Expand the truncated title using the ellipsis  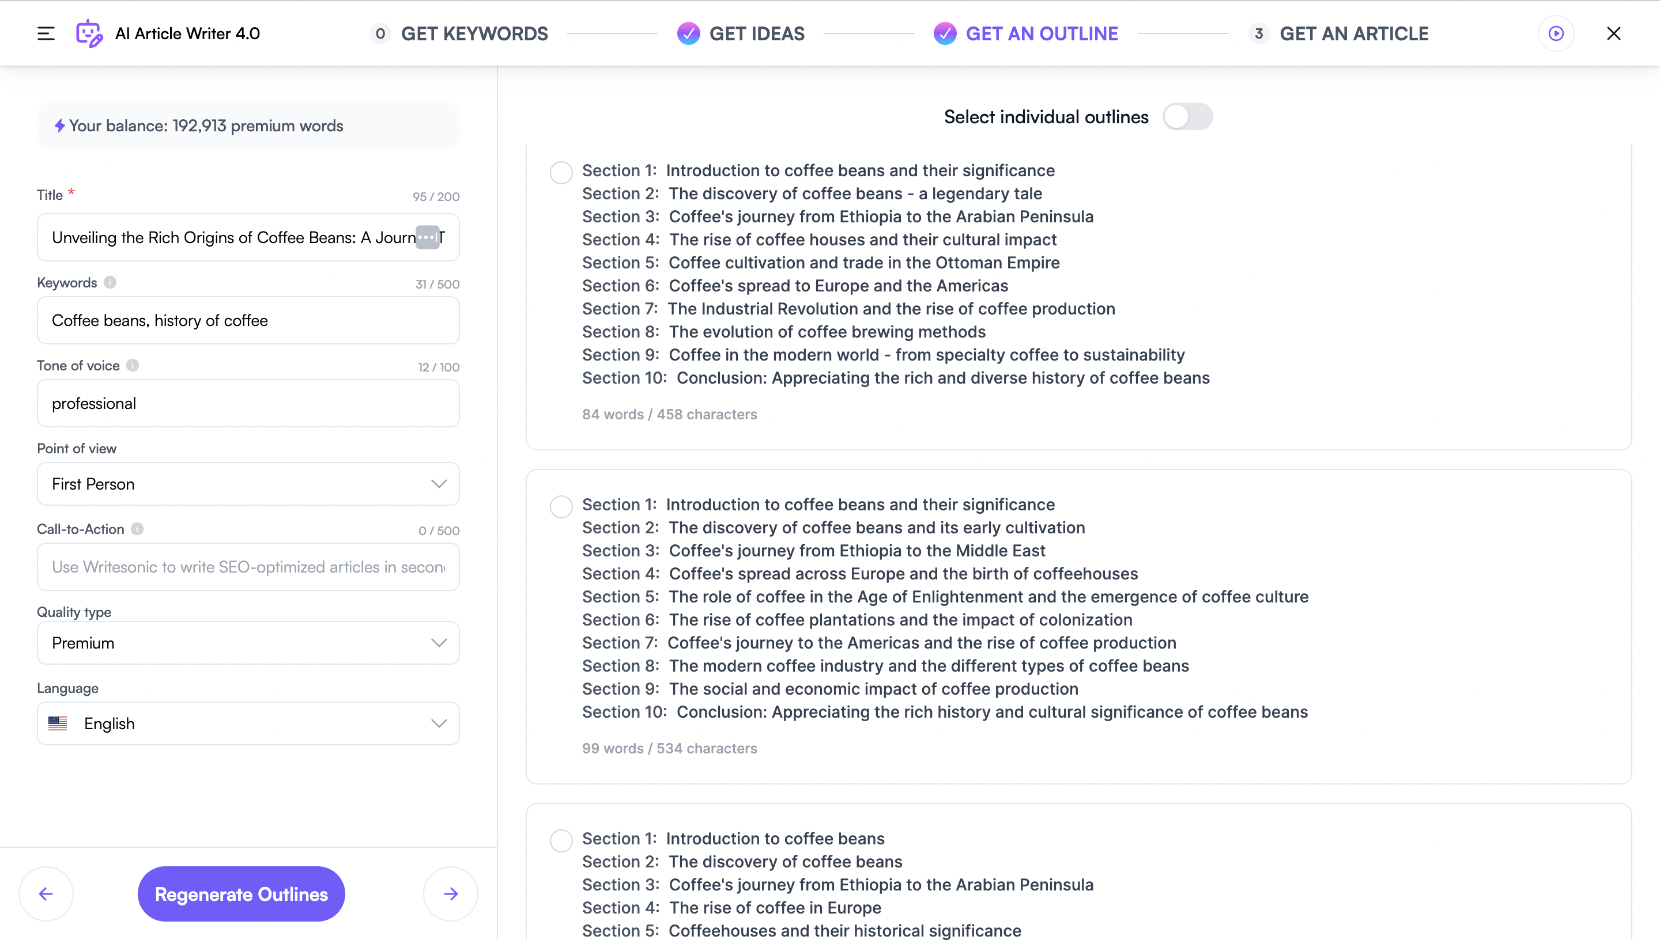click(x=427, y=237)
